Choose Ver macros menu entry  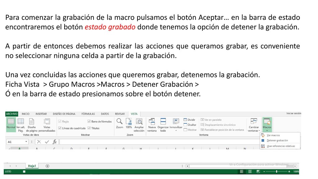pyautogui.click(x=280, y=135)
